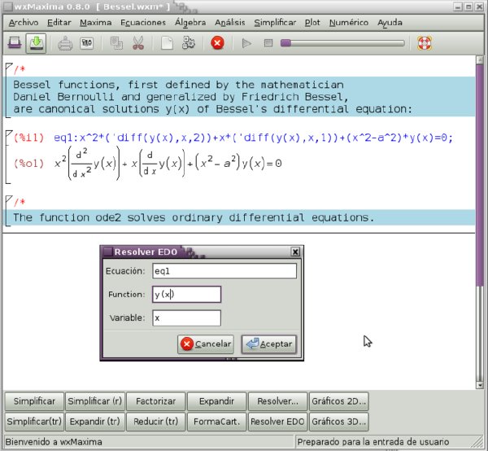
Task: Click the vertical scrollbar thumb
Action: tap(480, 174)
